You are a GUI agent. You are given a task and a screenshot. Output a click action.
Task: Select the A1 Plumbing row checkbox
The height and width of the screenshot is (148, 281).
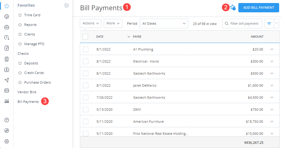point(86,49)
